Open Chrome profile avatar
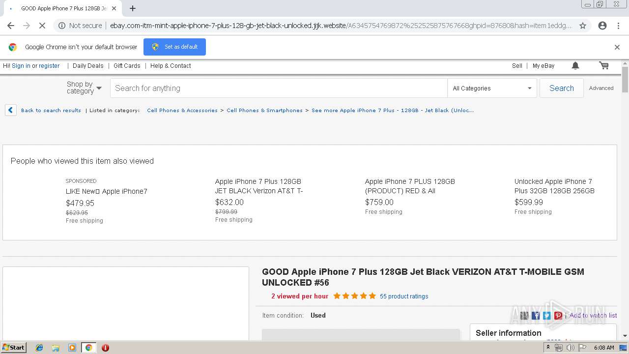 pos(602,26)
